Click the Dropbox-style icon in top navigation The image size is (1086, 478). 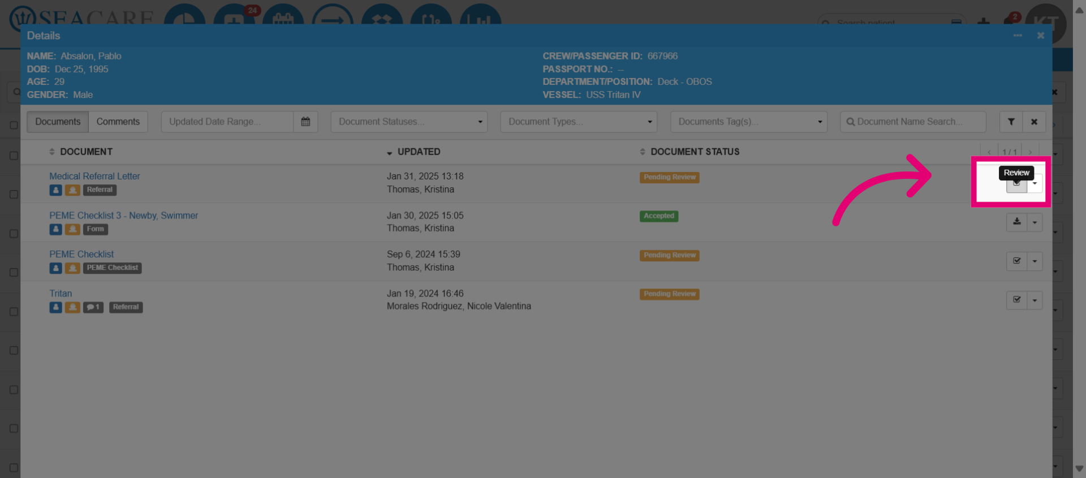pos(382,16)
